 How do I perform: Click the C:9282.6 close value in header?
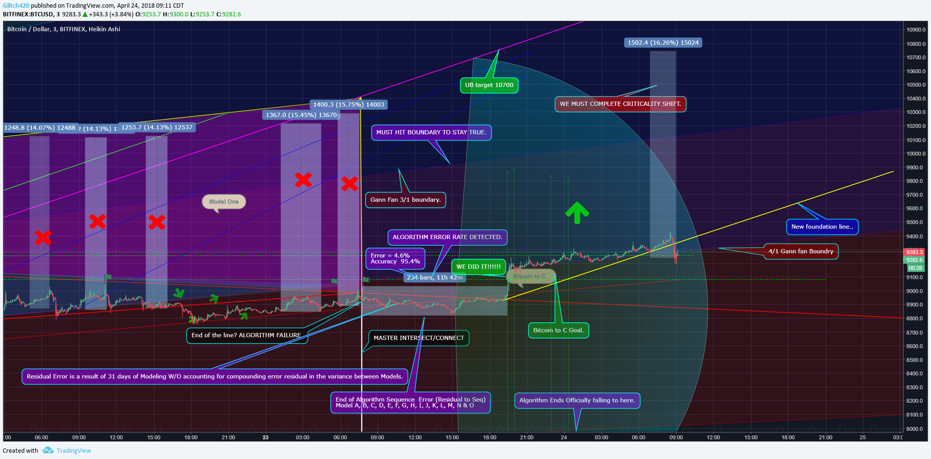[x=228, y=14]
